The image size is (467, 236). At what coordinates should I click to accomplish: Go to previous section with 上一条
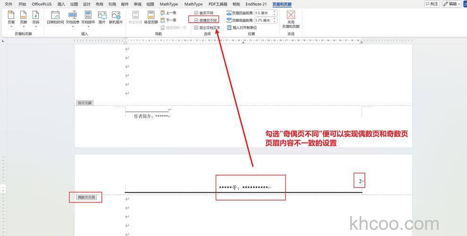[x=169, y=13]
